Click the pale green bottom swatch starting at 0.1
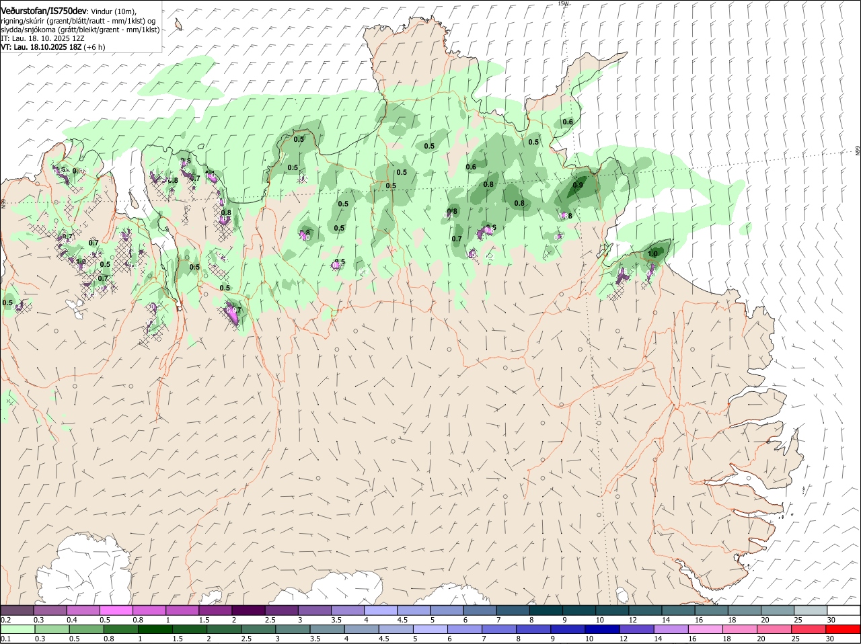The height and width of the screenshot is (644, 861). (x=17, y=629)
